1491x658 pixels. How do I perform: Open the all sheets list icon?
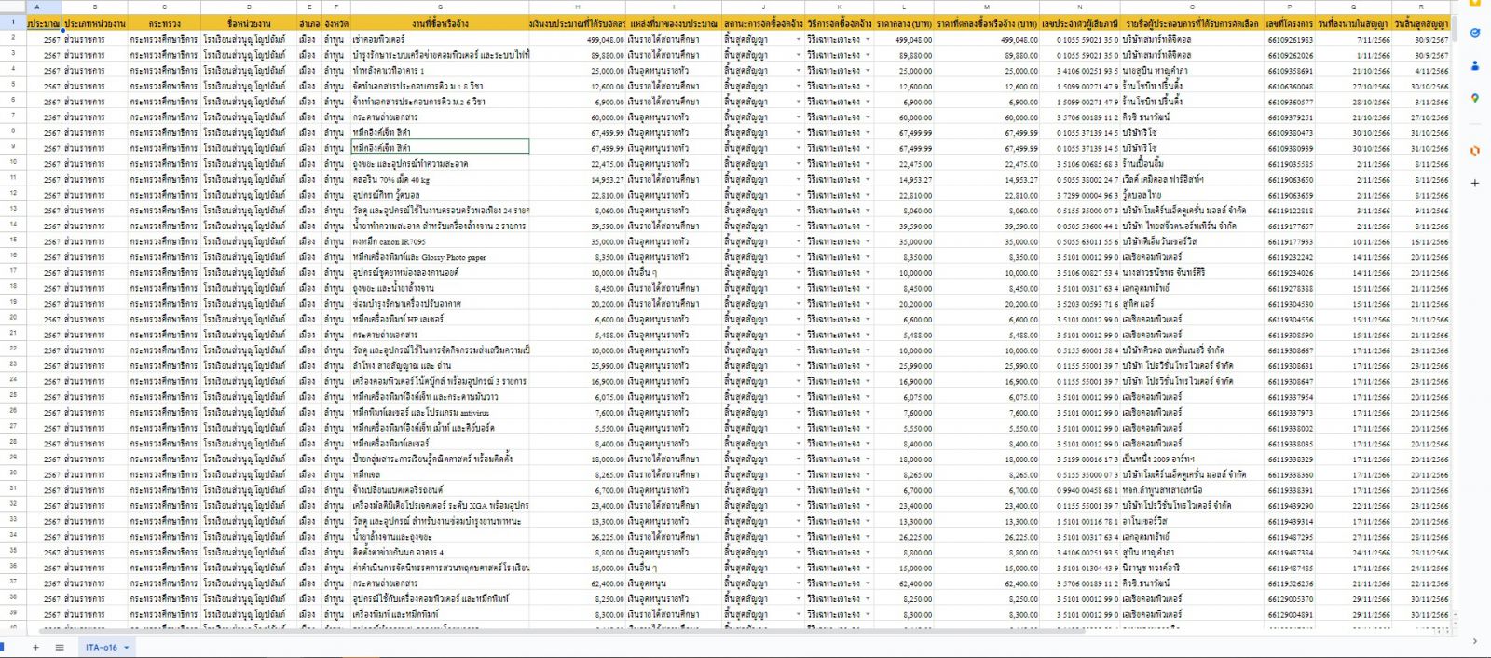pyautogui.click(x=60, y=647)
